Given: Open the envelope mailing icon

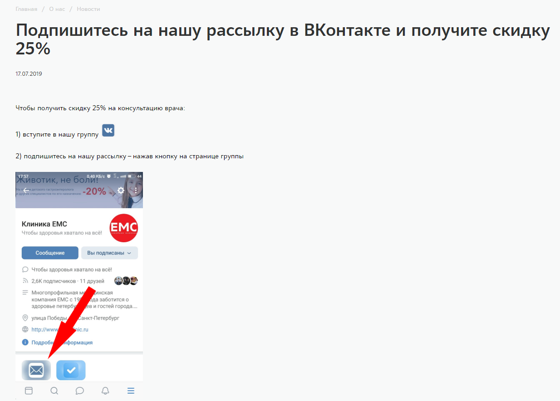Looking at the screenshot, I should 36,371.
